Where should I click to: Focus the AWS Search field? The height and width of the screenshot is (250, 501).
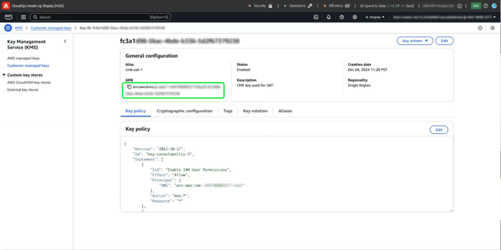100,17
